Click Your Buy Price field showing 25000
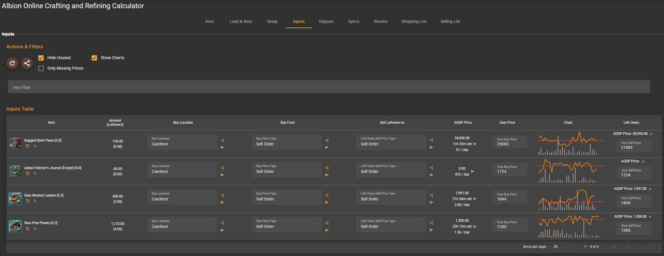This screenshot has width=664, height=256. pyautogui.click(x=510, y=142)
